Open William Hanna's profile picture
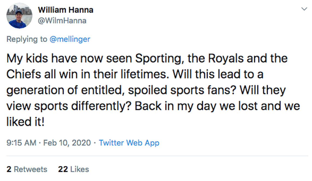The width and height of the screenshot is (312, 181). [19, 16]
